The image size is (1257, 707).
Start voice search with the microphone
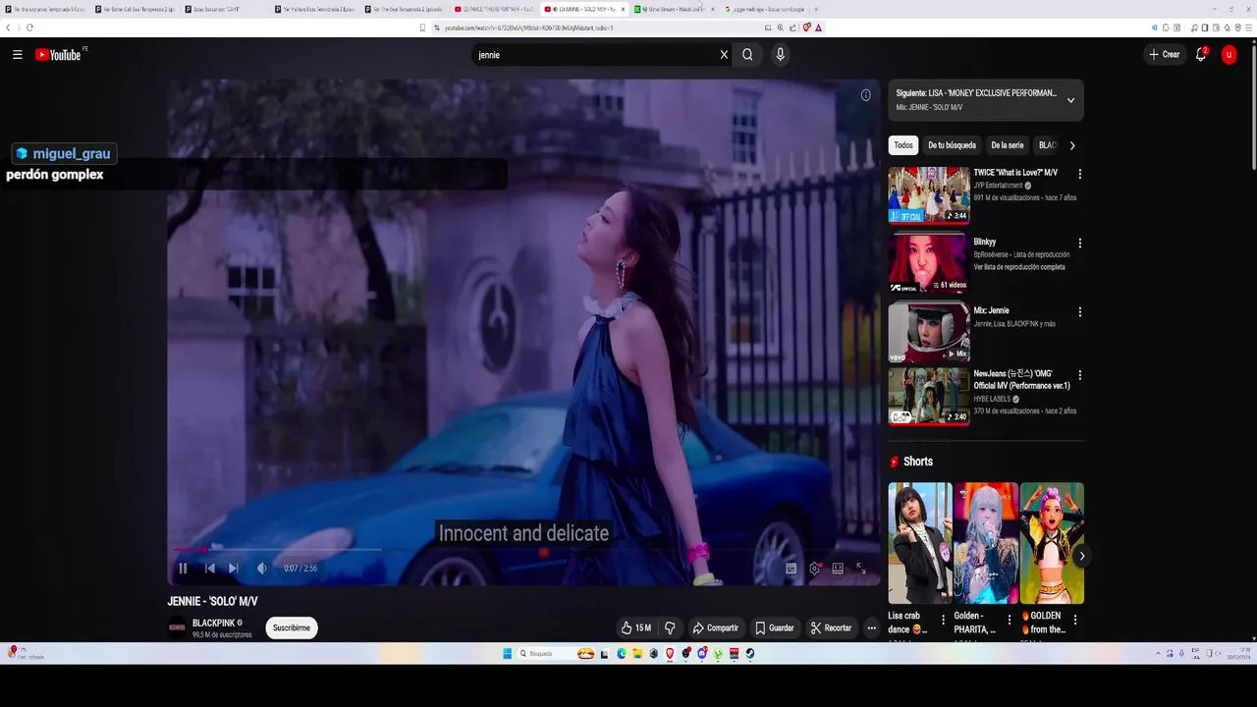pyautogui.click(x=781, y=55)
